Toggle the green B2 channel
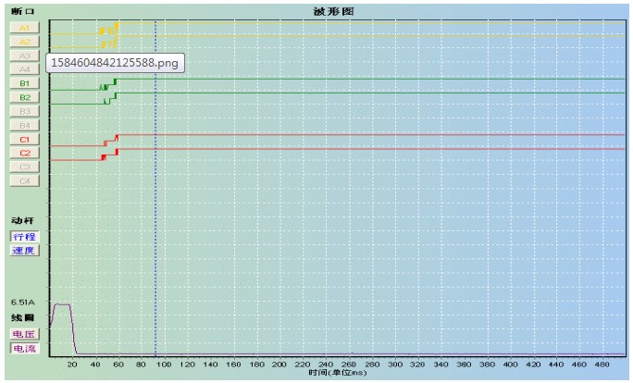 coord(24,97)
